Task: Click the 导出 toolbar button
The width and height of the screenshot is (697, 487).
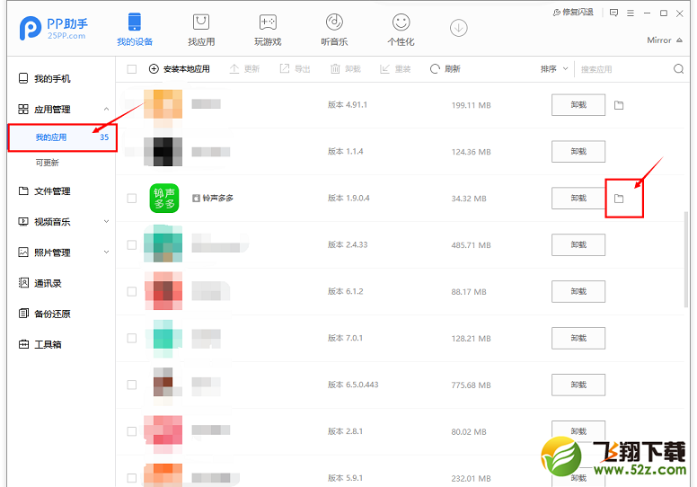Action: (295, 69)
